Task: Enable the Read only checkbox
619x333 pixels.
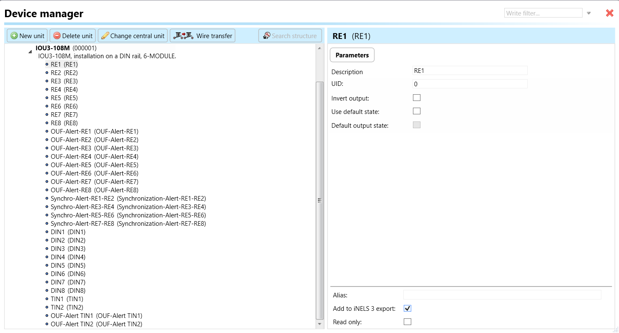Action: [x=408, y=322]
